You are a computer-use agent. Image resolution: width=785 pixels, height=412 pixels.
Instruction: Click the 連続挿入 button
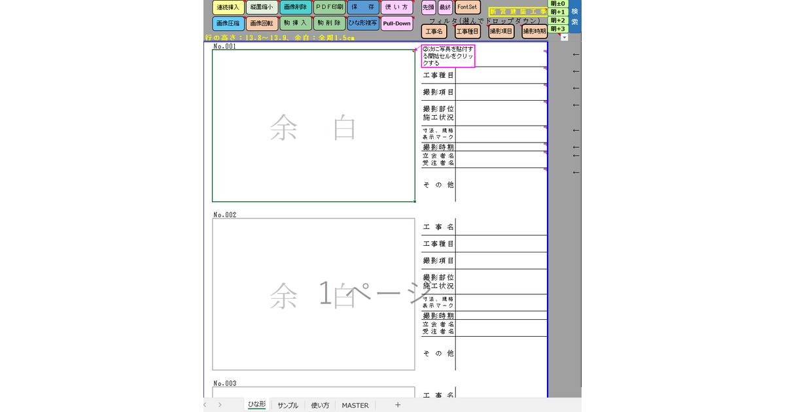tap(228, 7)
